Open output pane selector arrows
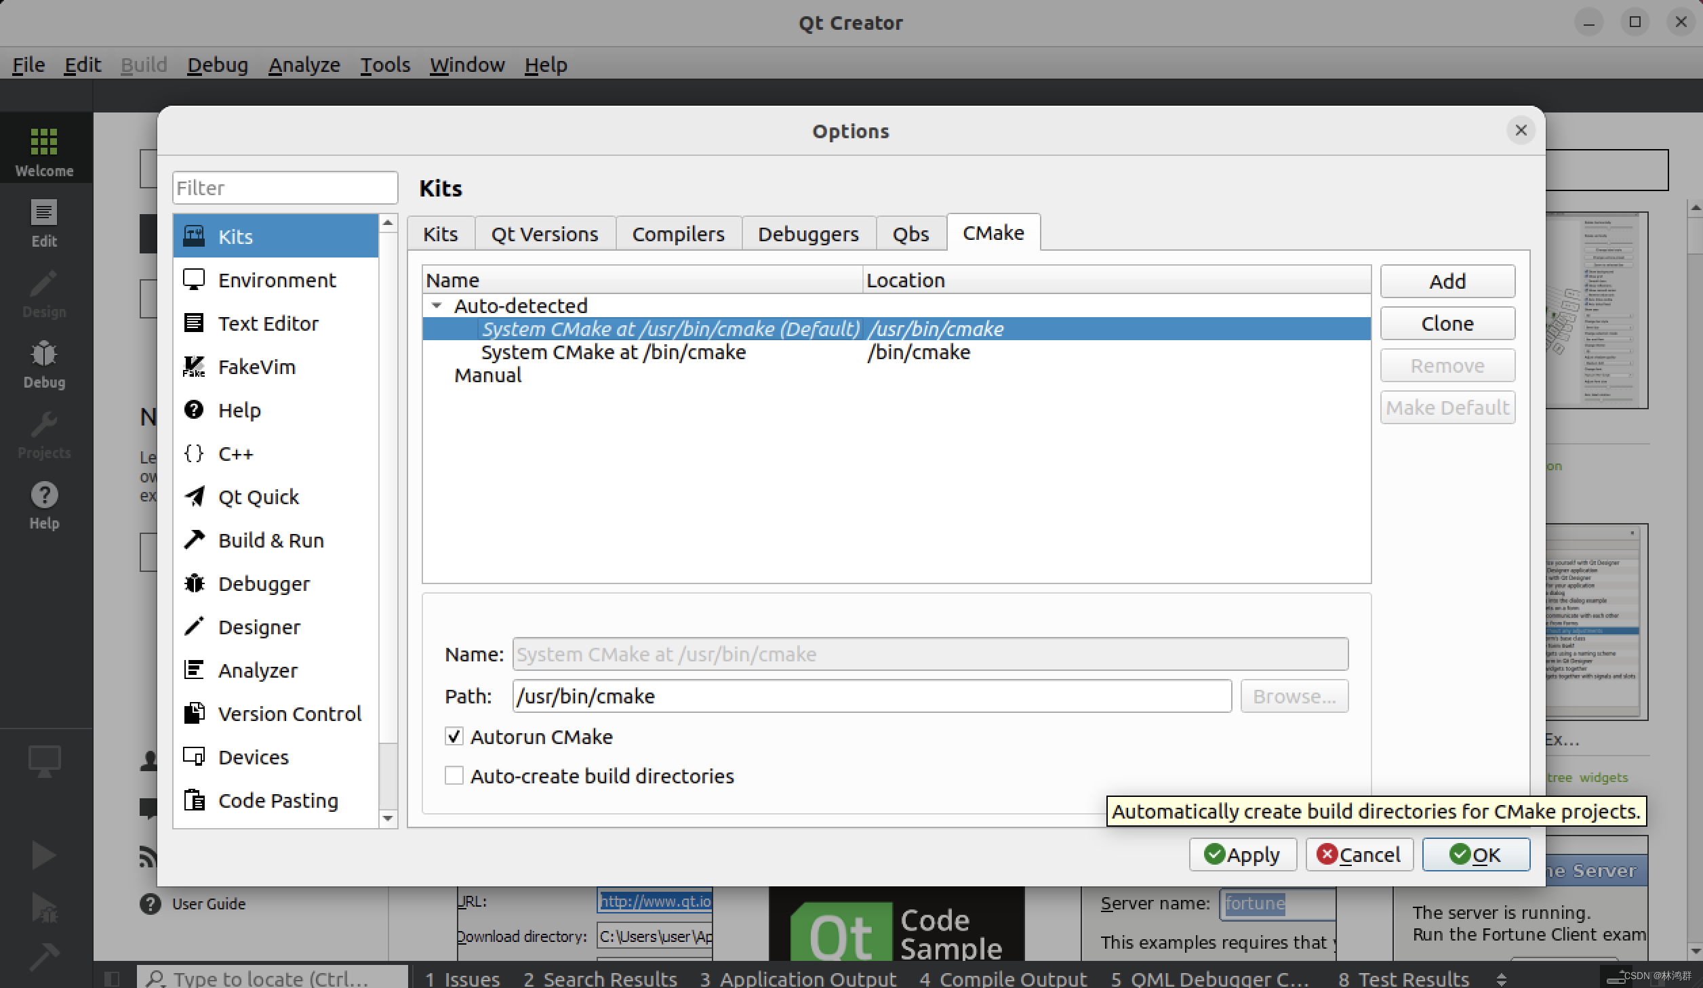 pyautogui.click(x=1501, y=979)
